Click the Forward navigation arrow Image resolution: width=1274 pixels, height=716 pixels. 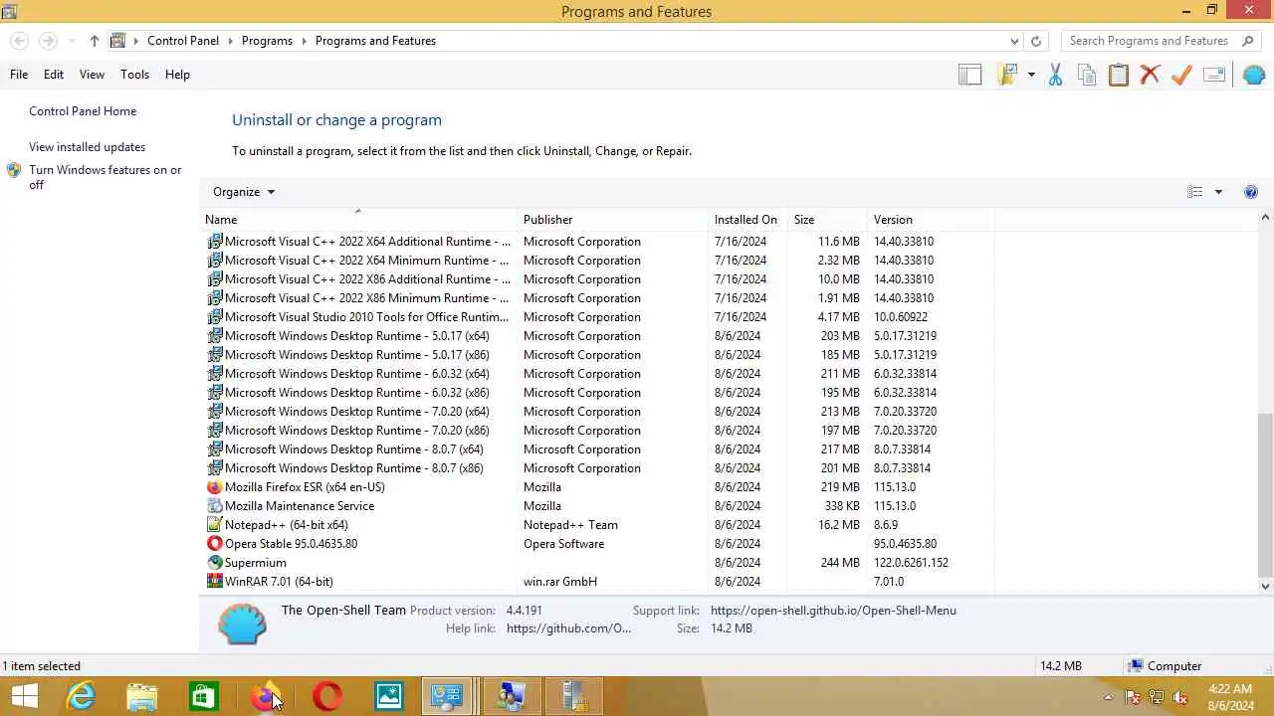pyautogui.click(x=48, y=41)
